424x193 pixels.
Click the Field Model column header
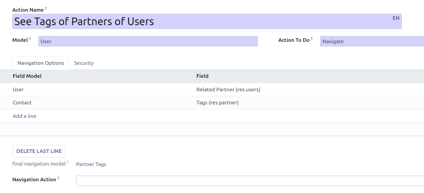click(27, 76)
